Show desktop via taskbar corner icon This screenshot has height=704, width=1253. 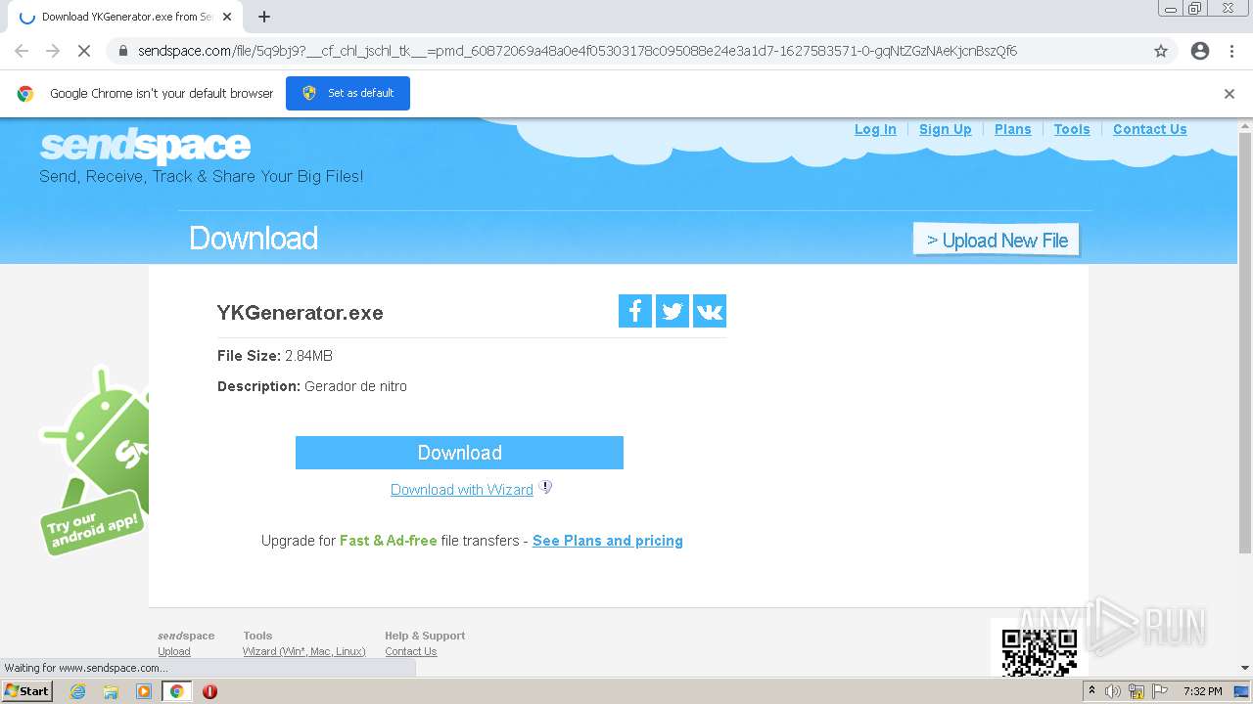tap(1242, 691)
